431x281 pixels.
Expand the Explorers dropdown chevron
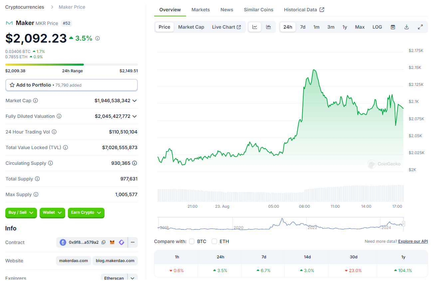pos(132,278)
